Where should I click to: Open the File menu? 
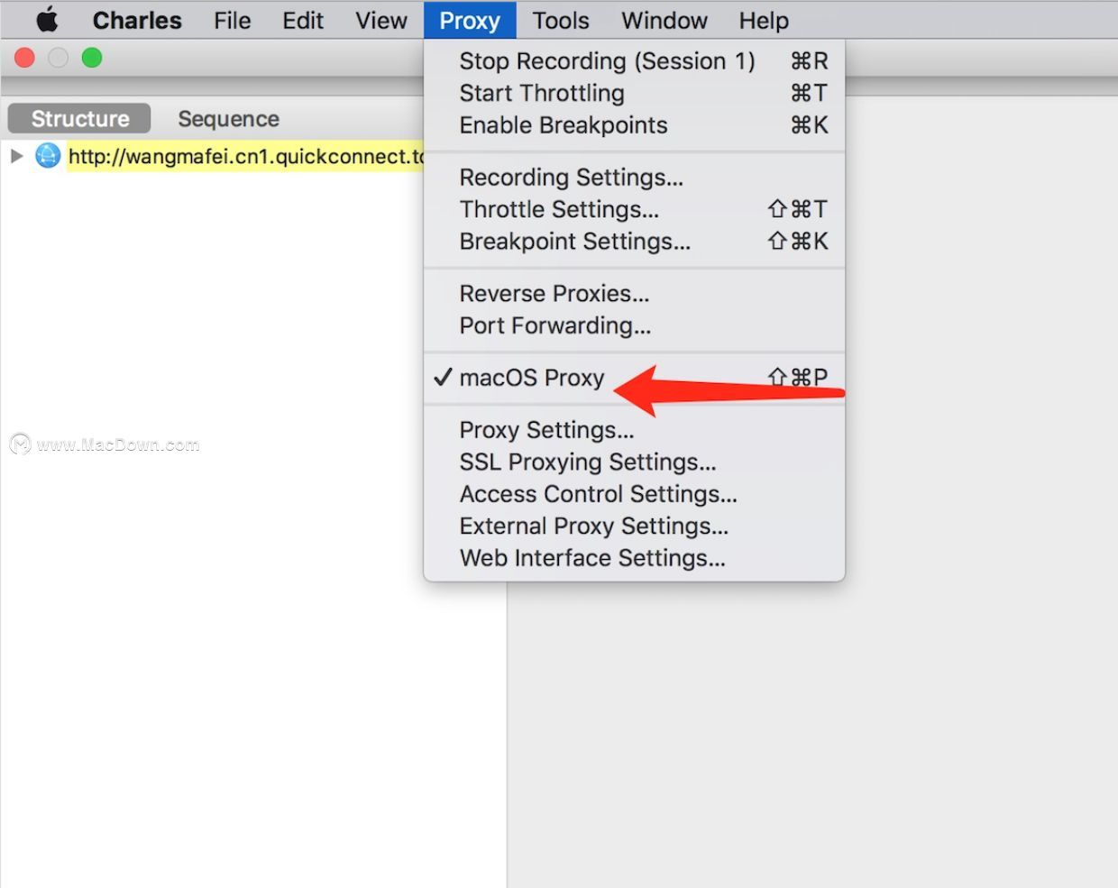(x=233, y=20)
